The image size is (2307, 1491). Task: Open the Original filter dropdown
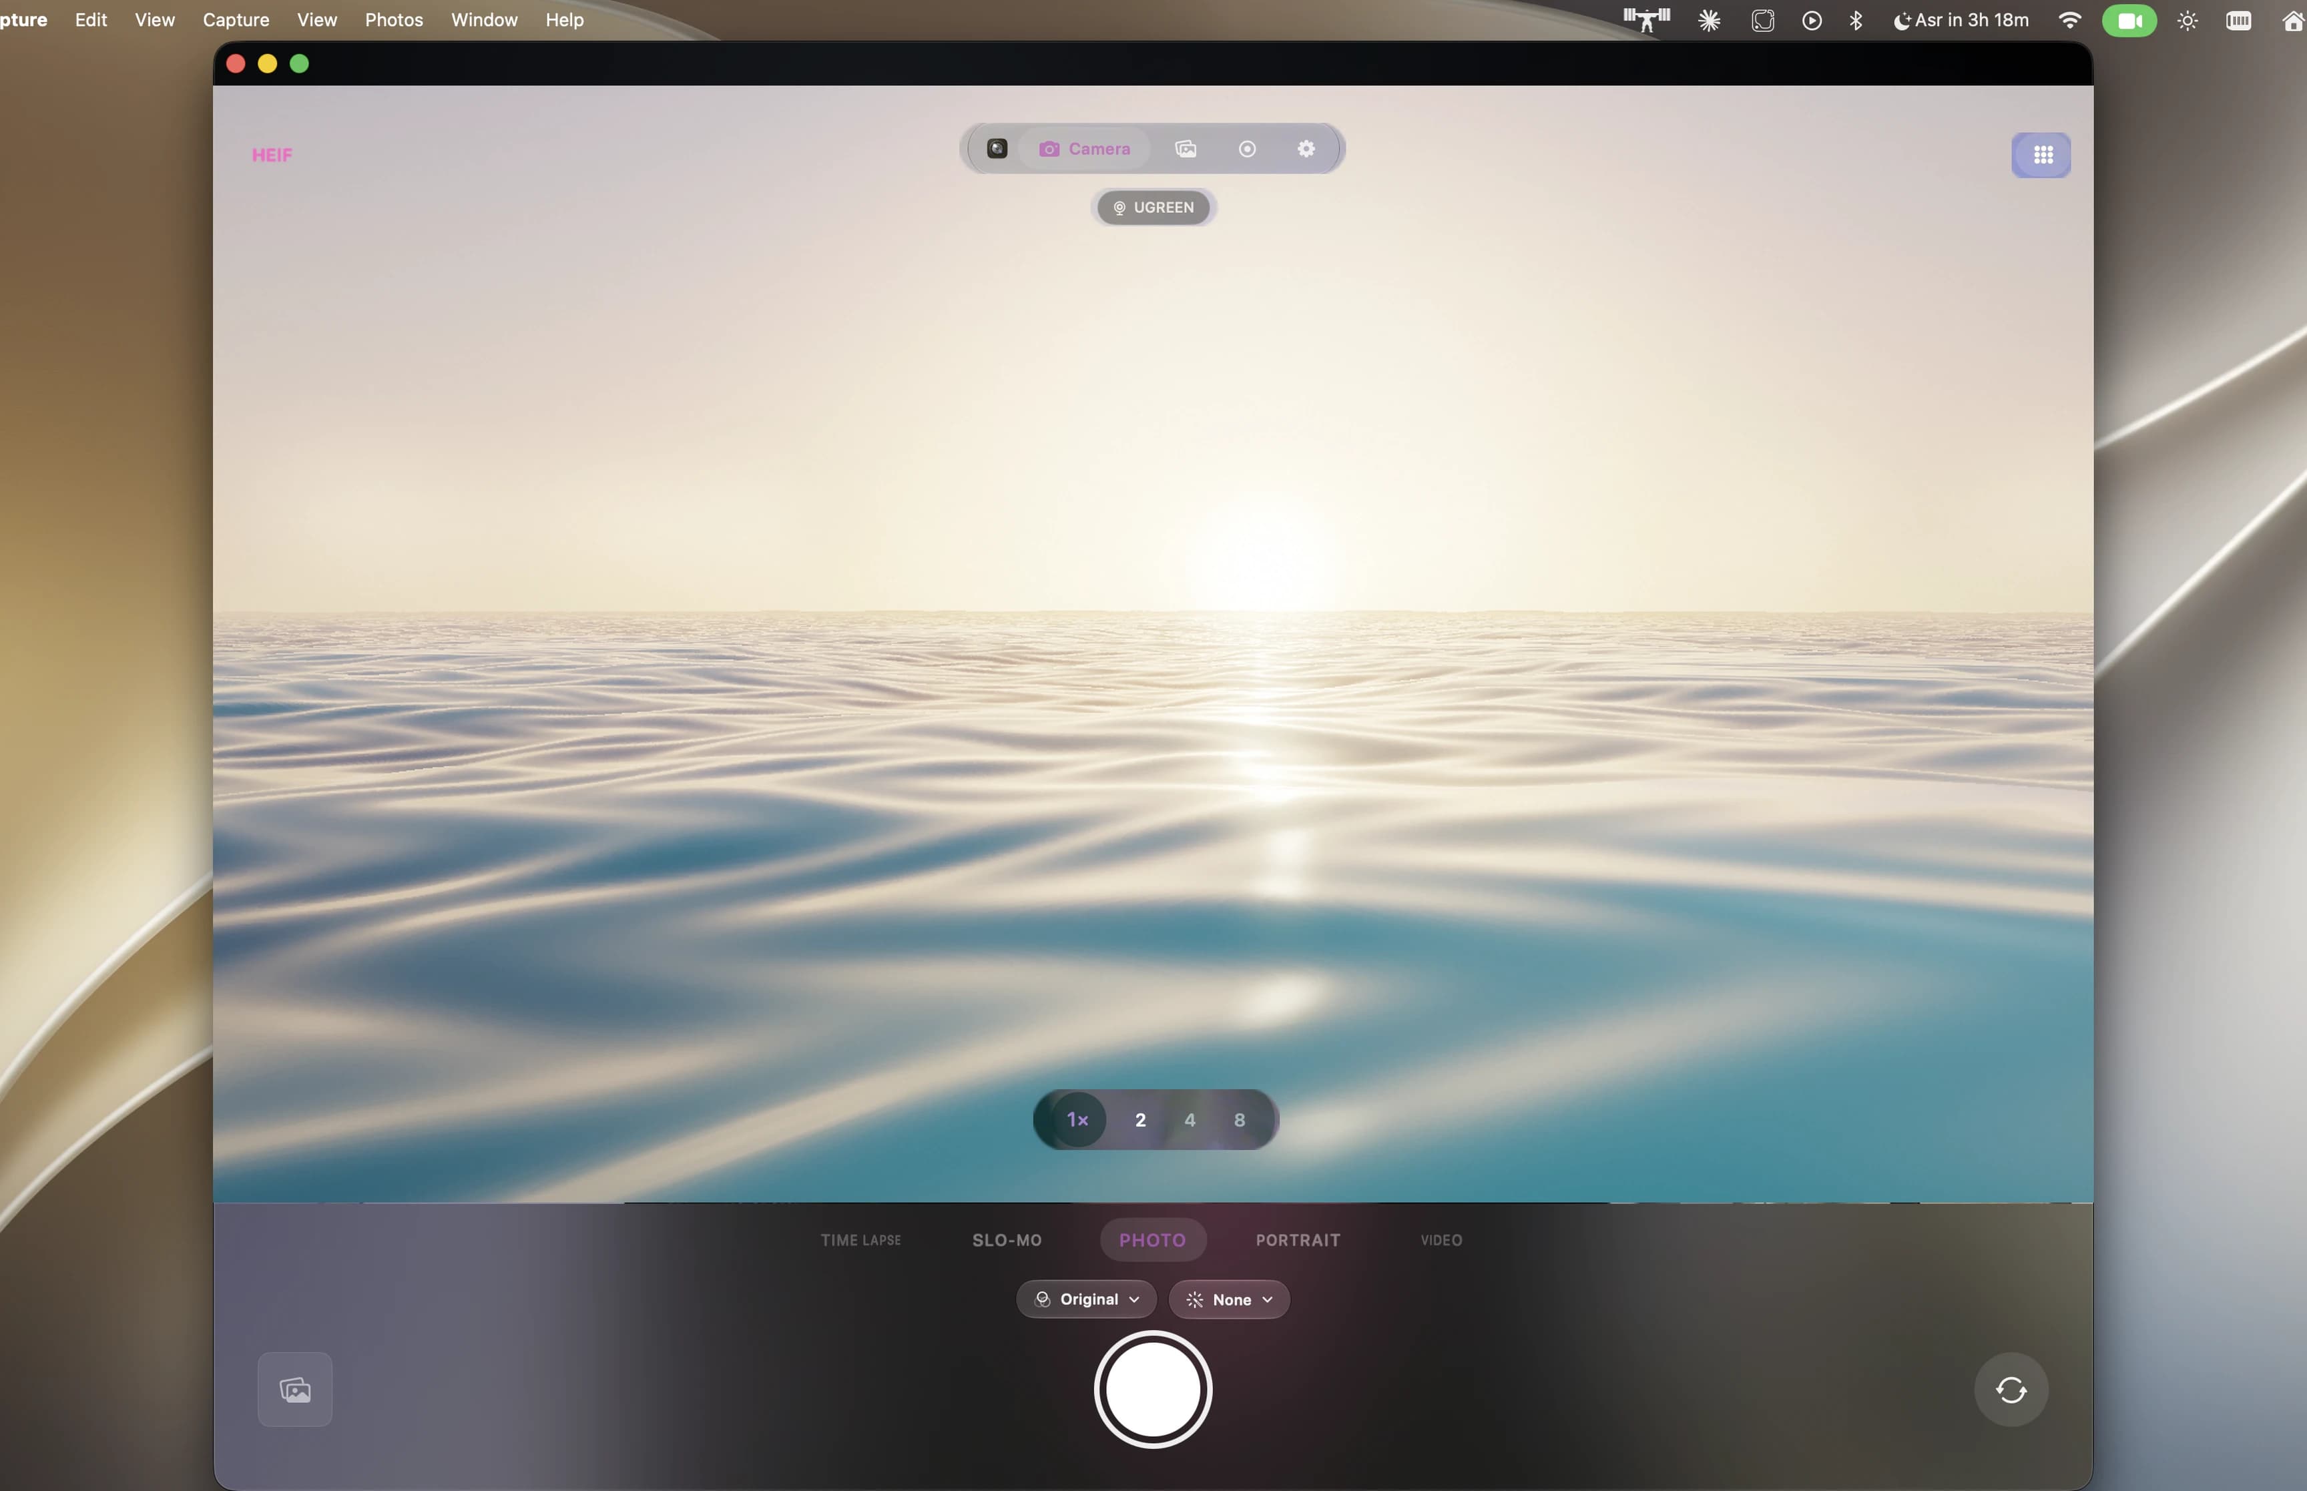1086,1299
